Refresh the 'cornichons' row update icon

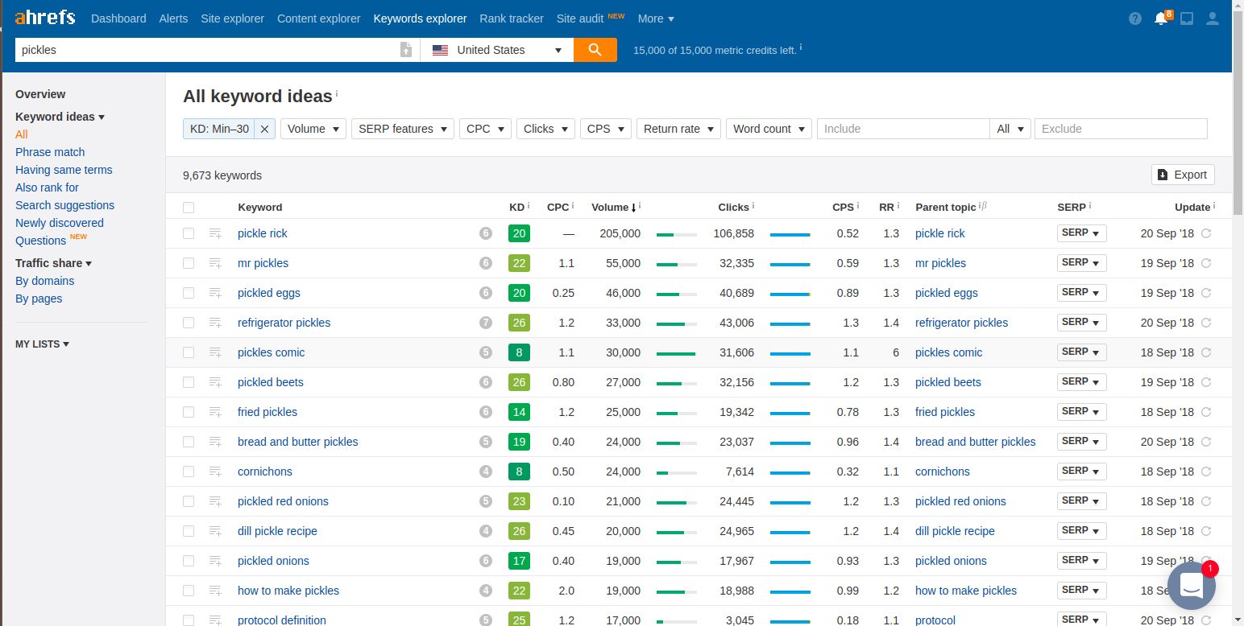pos(1206,472)
